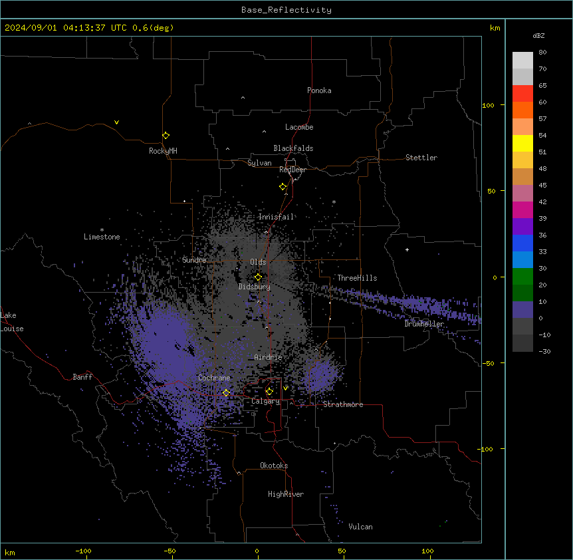
Task: Click the -50 tick label on horizontal axis
Action: (x=170, y=551)
